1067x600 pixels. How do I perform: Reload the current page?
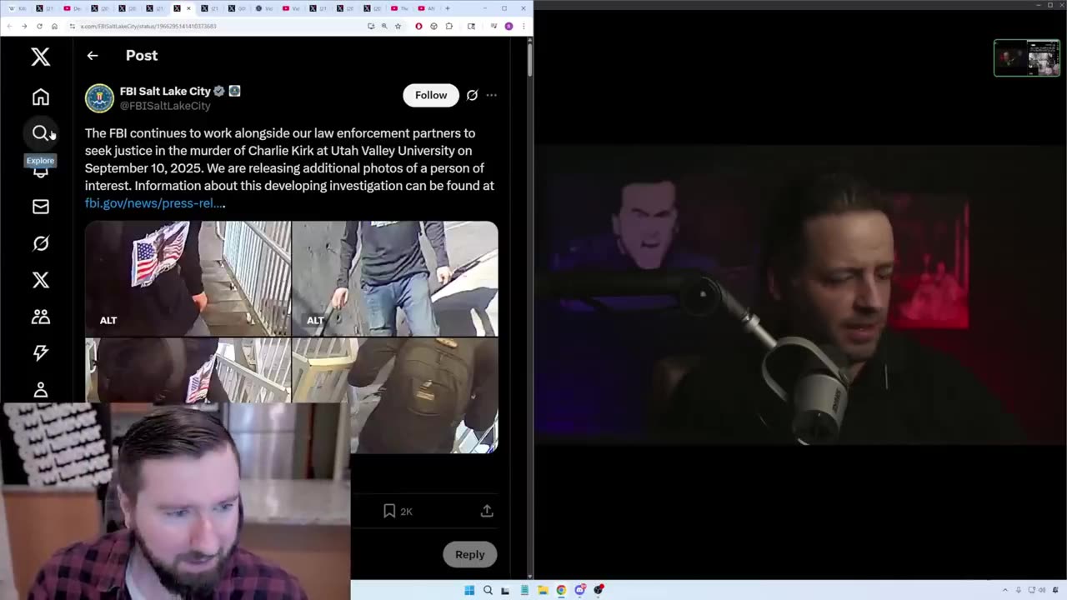[39, 26]
